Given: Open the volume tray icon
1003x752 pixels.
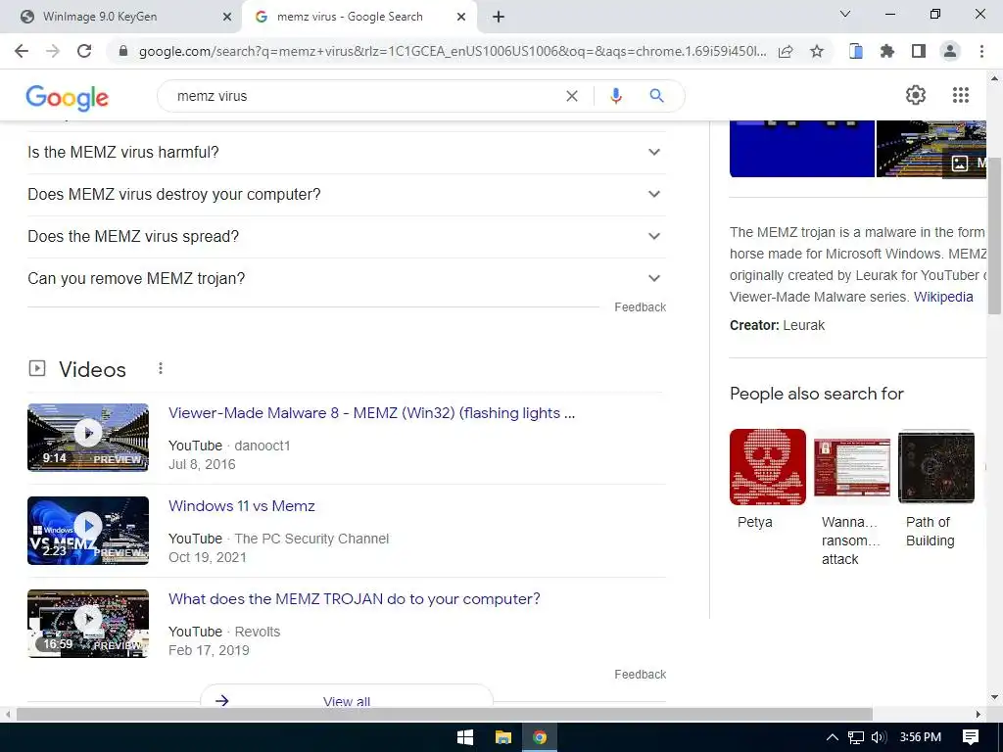Looking at the screenshot, I should (879, 737).
